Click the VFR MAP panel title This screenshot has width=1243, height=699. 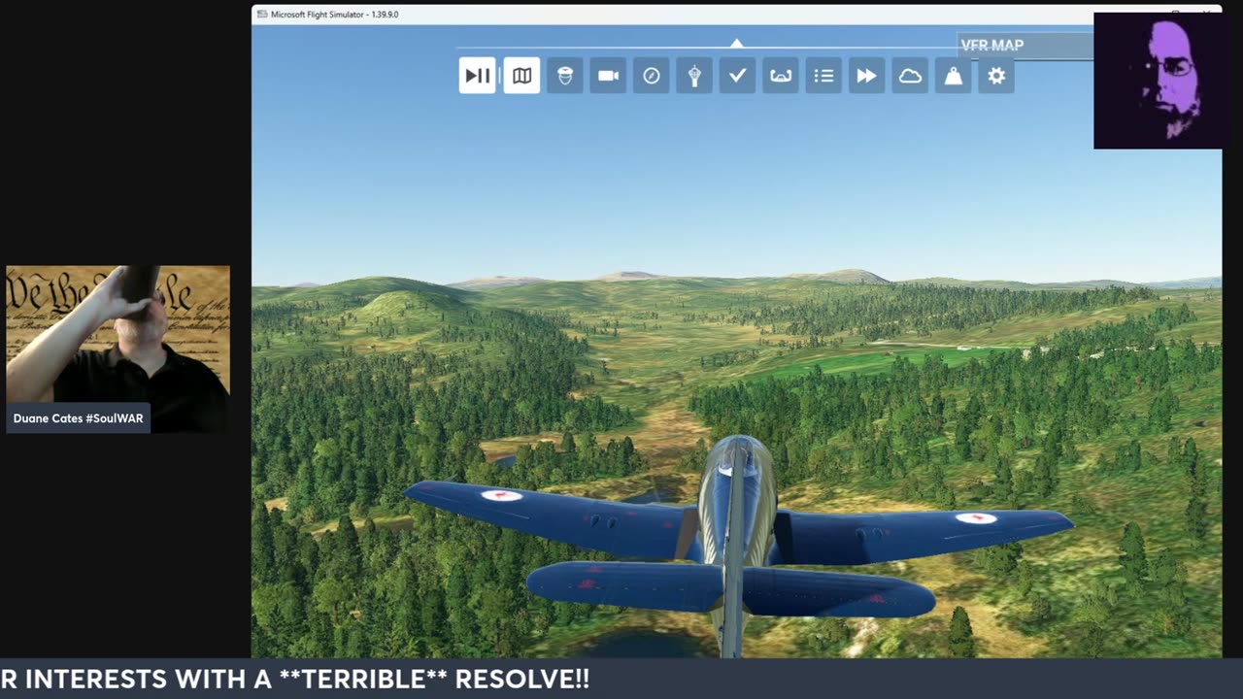point(991,46)
